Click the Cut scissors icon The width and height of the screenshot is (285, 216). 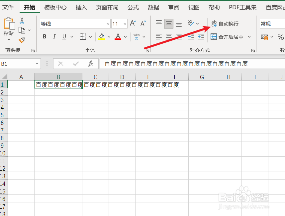click(22, 20)
